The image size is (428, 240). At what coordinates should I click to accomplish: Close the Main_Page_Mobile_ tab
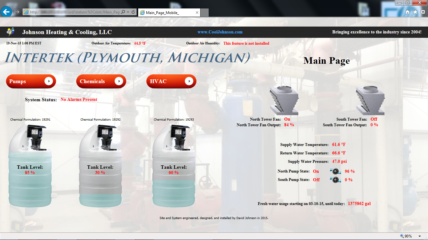coord(197,12)
